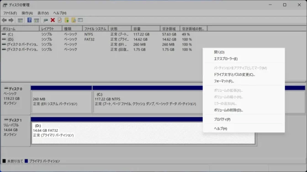This screenshot has height=172, width=307.
Task: Click the Properties checkmark document icon
Action: (x=59, y=20)
